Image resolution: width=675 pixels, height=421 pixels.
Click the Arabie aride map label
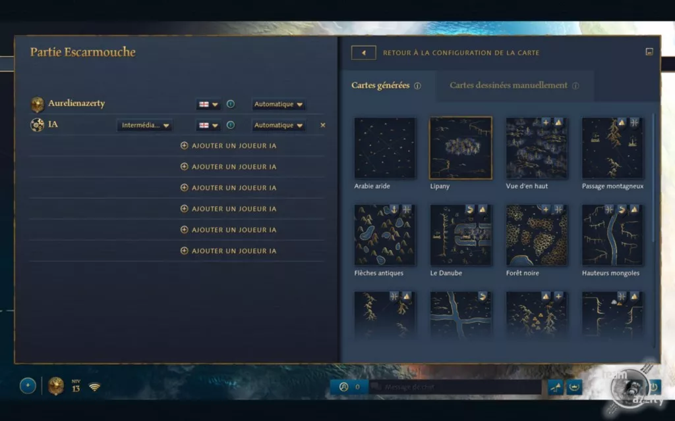pyautogui.click(x=372, y=186)
